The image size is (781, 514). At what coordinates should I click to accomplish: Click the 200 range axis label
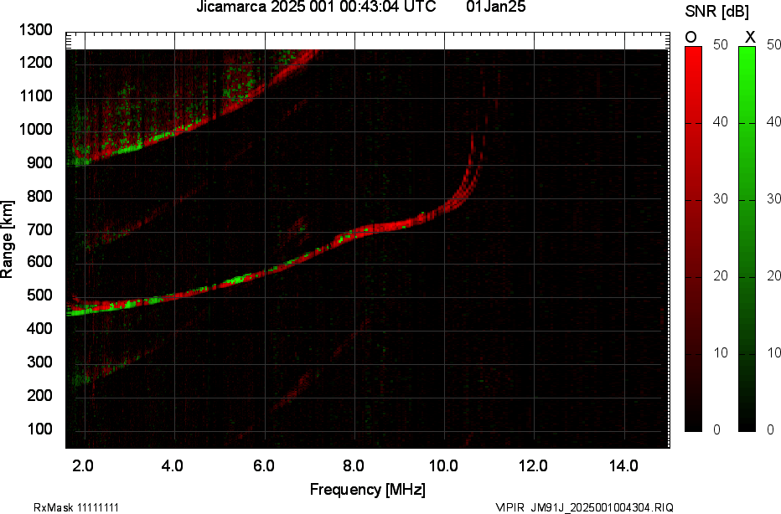coord(39,395)
